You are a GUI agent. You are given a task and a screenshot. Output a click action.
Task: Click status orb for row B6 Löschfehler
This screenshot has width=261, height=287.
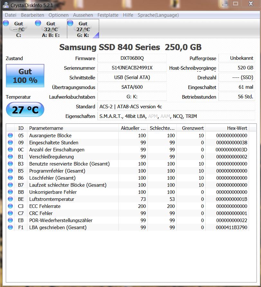(x=10, y=178)
